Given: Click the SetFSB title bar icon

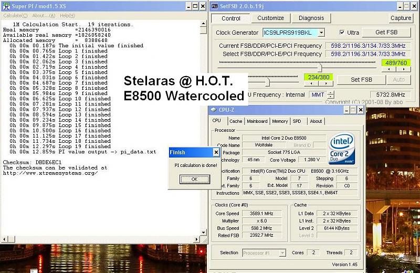Looking at the screenshot, I should (215, 6).
